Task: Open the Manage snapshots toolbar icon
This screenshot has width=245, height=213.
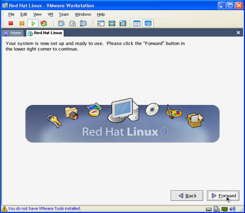Action: point(83,23)
